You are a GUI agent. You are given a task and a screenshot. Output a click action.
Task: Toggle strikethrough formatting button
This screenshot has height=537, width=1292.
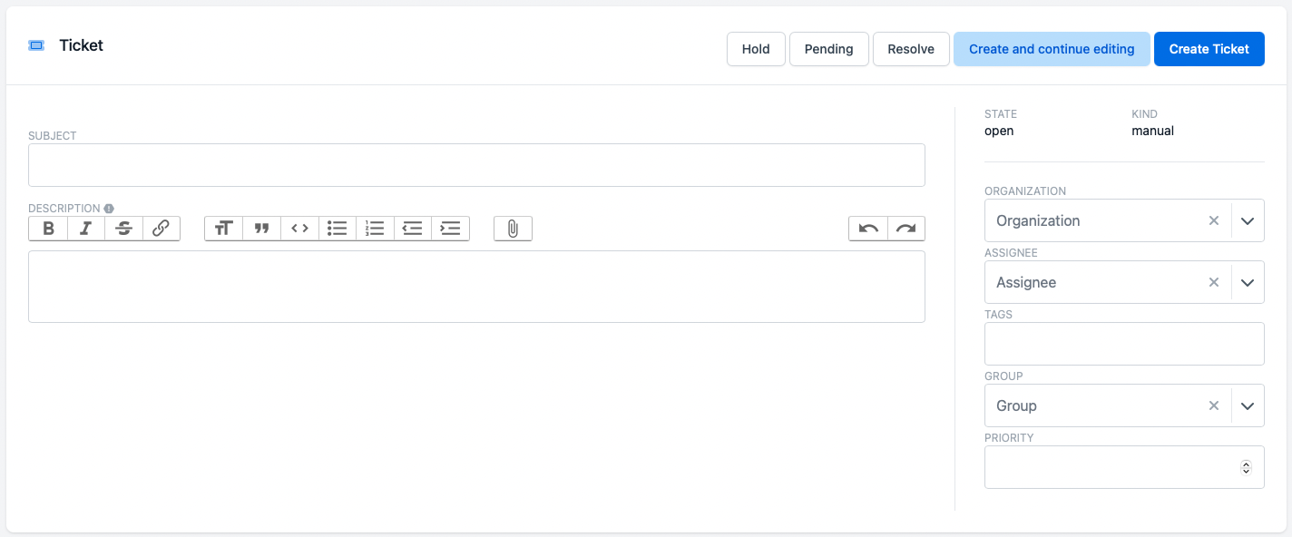123,229
